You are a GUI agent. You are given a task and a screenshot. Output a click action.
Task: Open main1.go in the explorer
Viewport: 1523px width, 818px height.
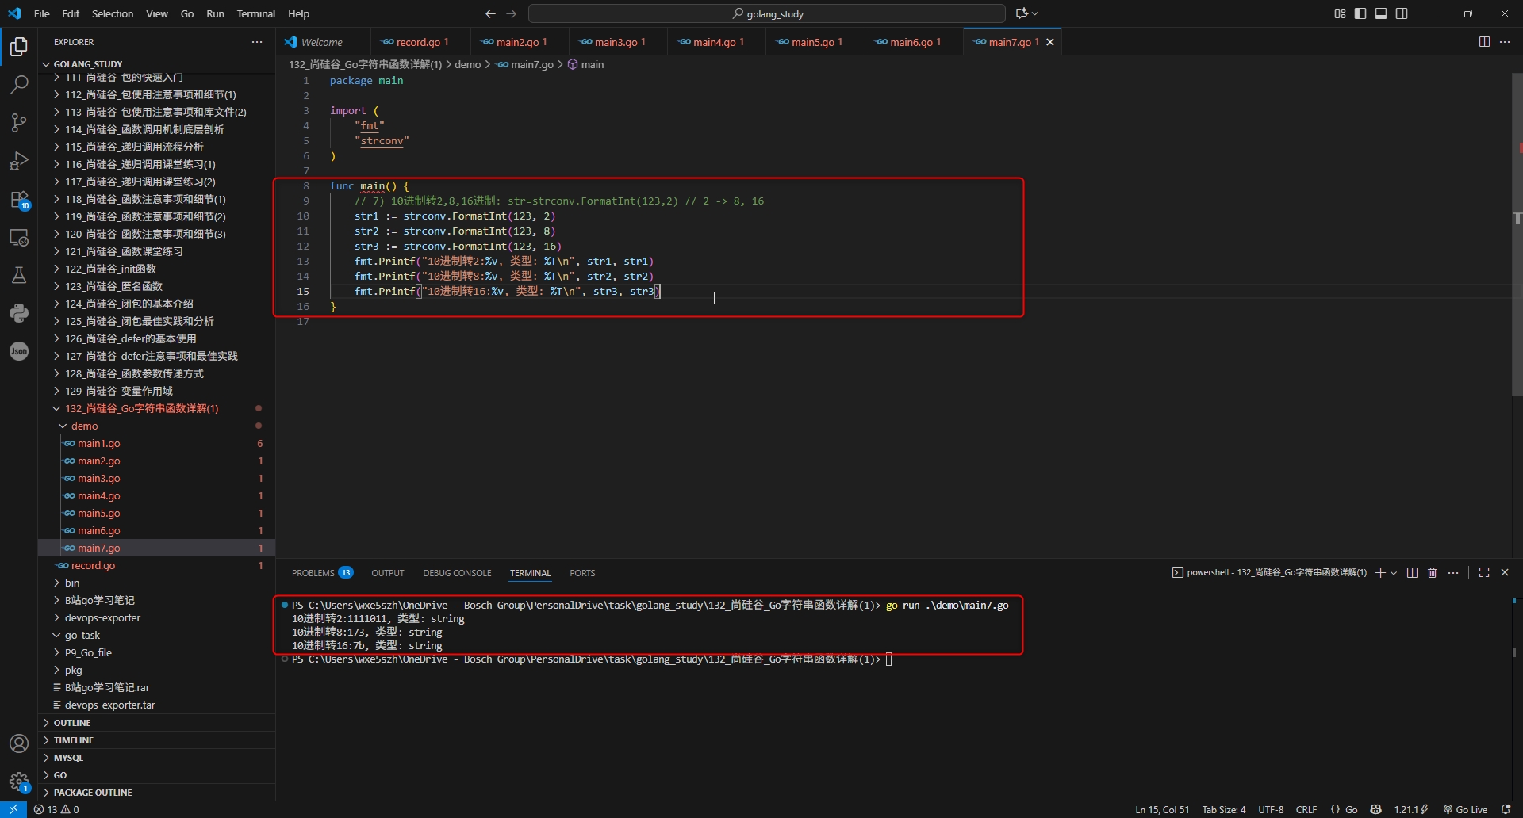point(156,443)
